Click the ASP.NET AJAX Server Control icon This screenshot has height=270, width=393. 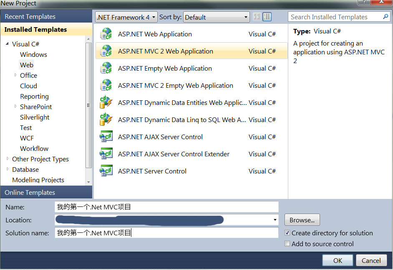(x=106, y=136)
